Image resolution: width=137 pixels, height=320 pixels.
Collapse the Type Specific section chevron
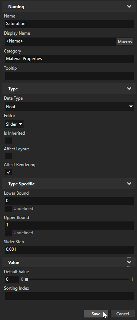click(129, 184)
